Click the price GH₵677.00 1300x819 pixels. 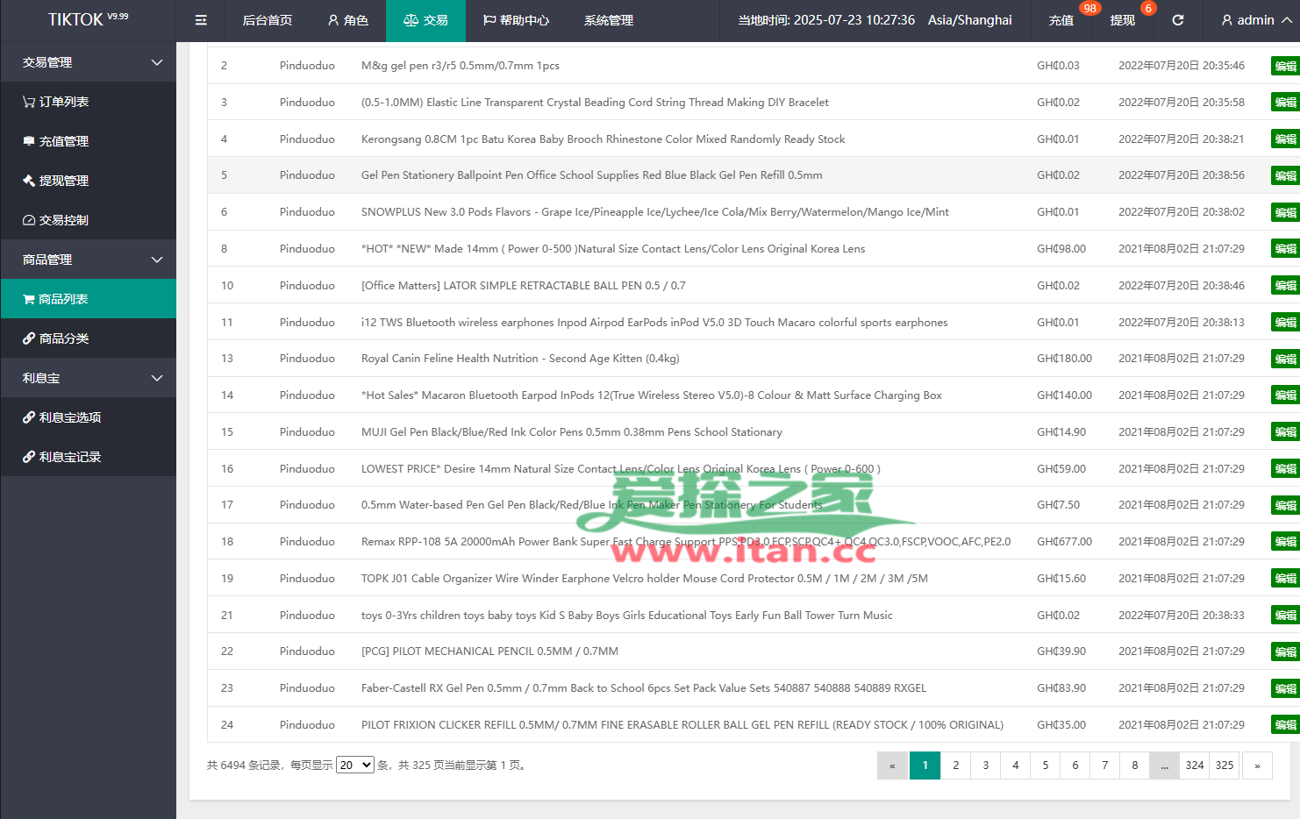[1064, 542]
